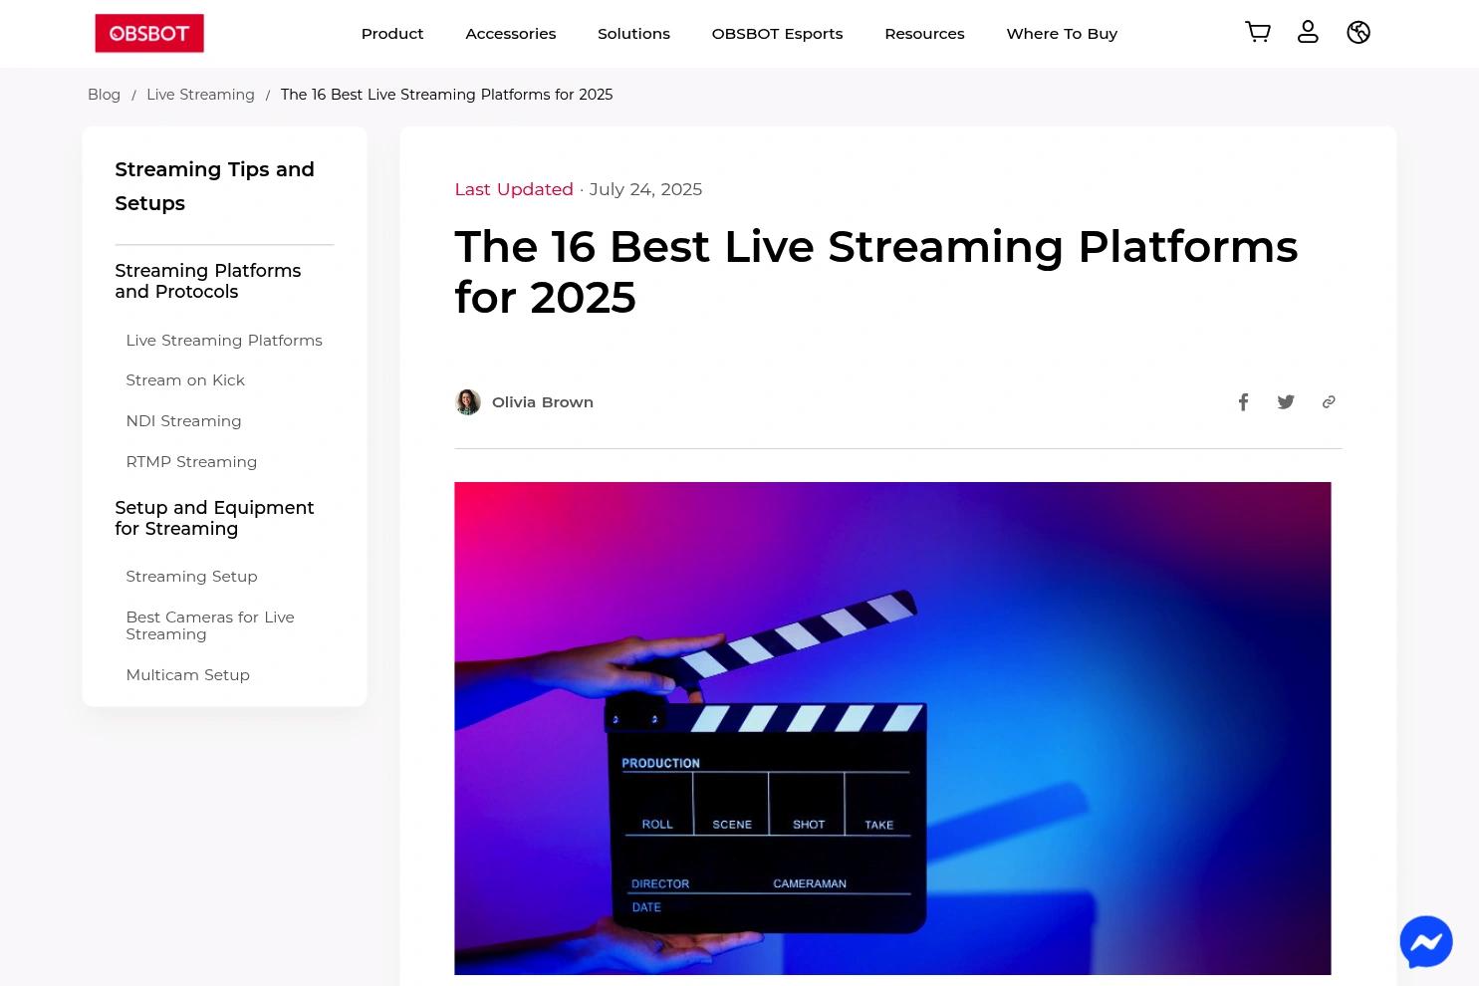The width and height of the screenshot is (1479, 986).
Task: Open the Messenger chat bubble
Action: 1426,941
